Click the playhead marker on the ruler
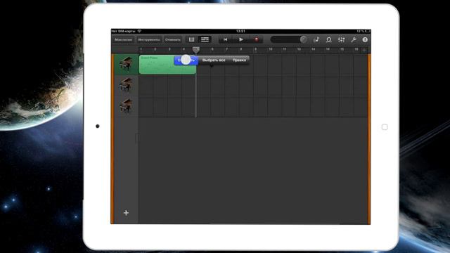 (196, 50)
